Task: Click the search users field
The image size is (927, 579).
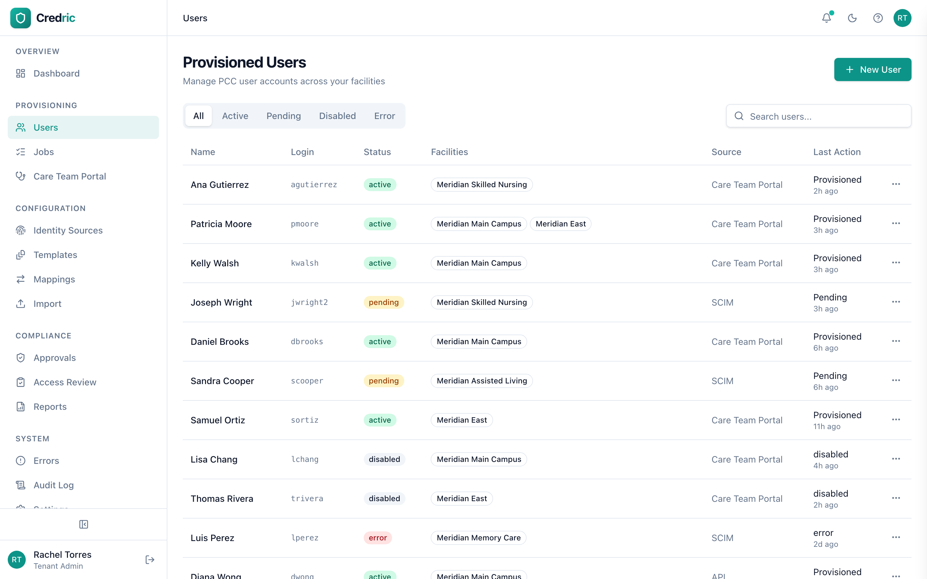Action: pos(819,116)
